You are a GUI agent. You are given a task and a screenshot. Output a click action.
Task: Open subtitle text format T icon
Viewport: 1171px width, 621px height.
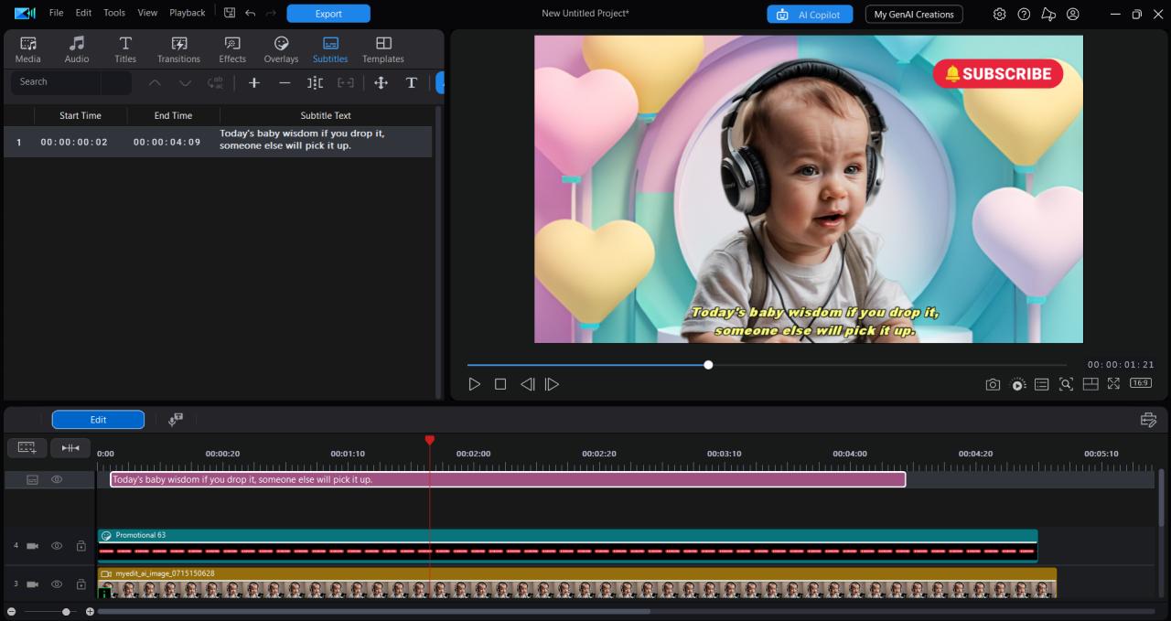pos(412,83)
